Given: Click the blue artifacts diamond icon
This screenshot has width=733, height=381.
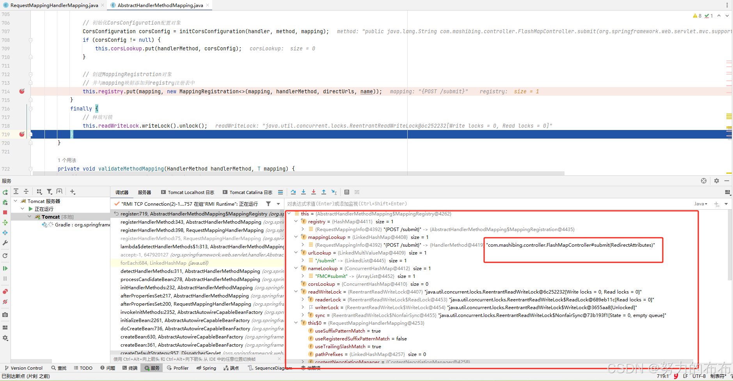Looking at the screenshot, I should click(x=5, y=233).
